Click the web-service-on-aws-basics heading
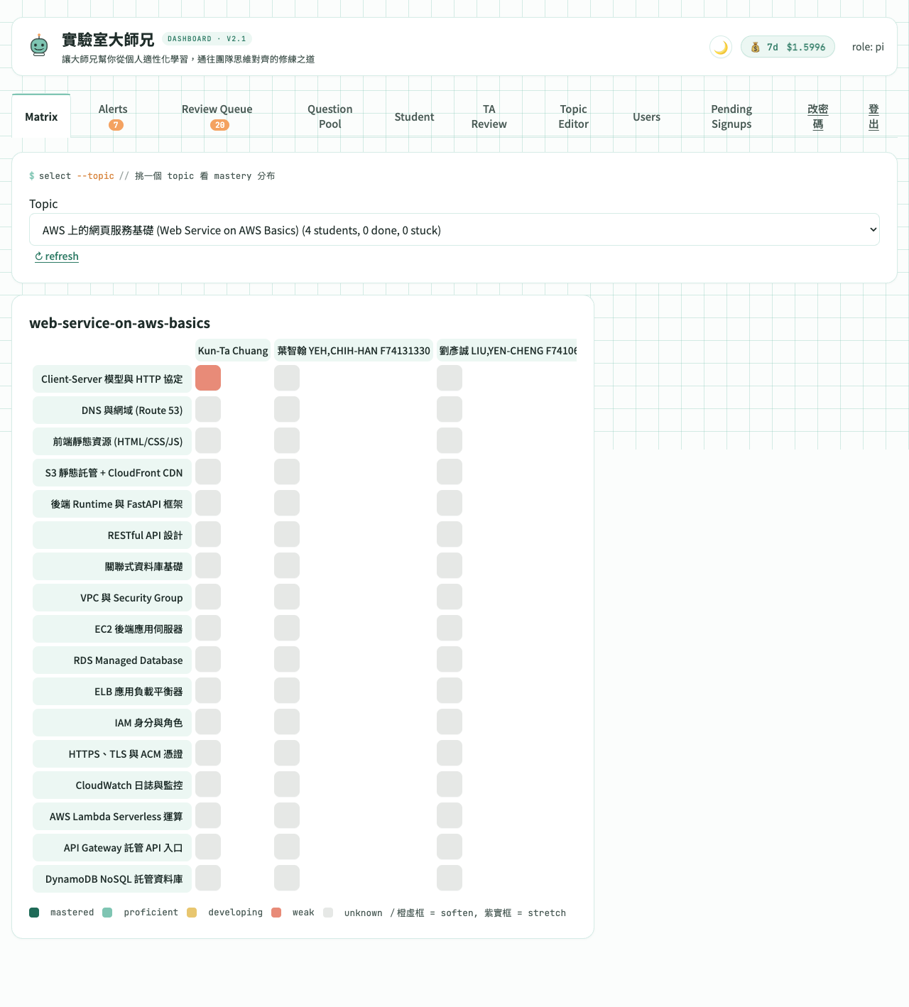909x1007 pixels. tap(119, 323)
